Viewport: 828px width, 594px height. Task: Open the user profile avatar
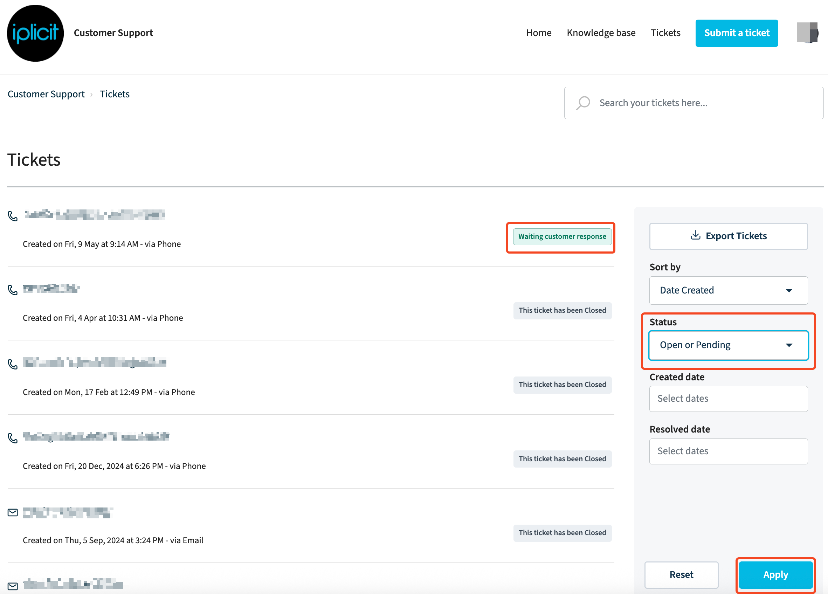(807, 33)
